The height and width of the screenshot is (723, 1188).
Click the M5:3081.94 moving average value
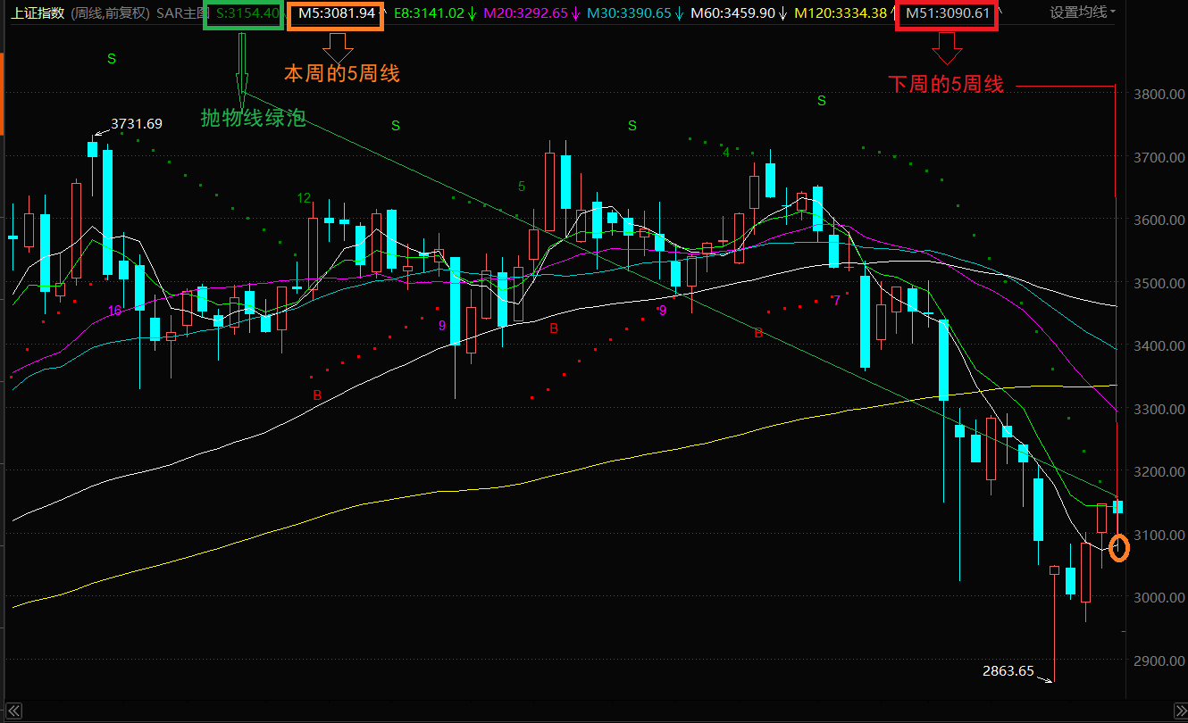coord(336,13)
